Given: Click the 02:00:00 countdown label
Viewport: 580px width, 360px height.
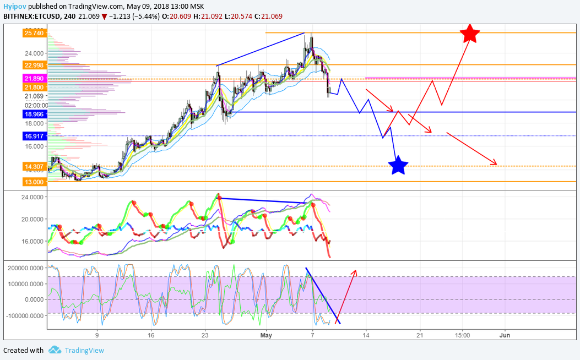Looking at the screenshot, I should tap(35, 105).
